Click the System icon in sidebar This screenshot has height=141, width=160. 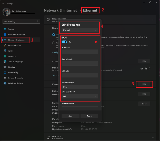(x=5, y=29)
